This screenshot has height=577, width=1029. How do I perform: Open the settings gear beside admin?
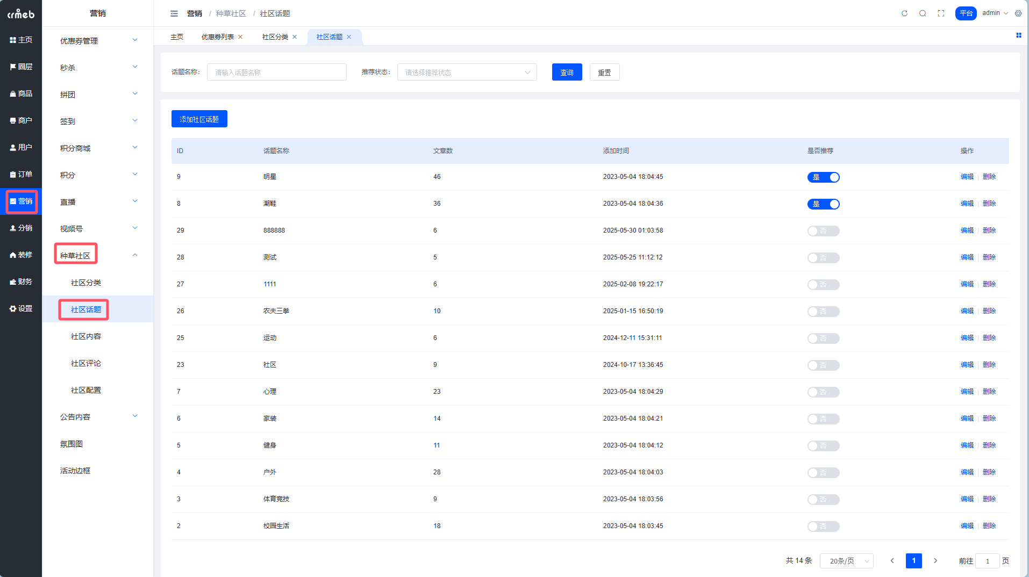tap(1018, 13)
